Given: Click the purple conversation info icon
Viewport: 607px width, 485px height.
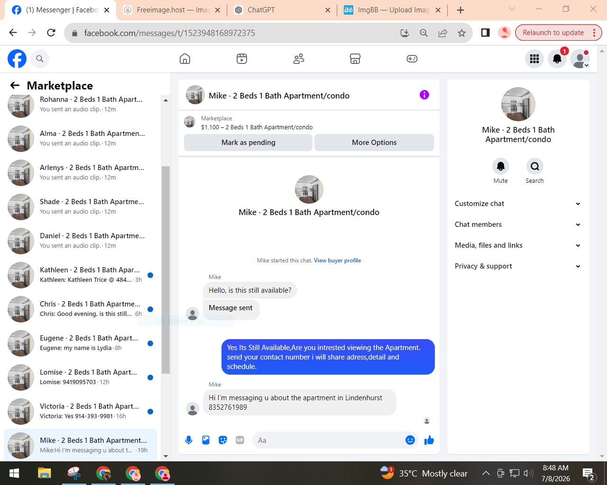Looking at the screenshot, I should point(424,95).
